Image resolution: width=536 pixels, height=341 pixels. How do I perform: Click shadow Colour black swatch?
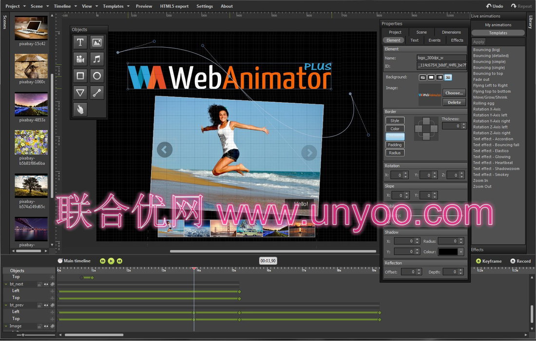coord(448,252)
